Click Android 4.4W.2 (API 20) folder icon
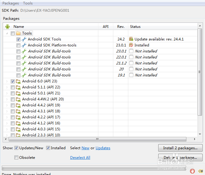Image resolution: width=205 pixels, height=175 pixels. (x=18, y=99)
